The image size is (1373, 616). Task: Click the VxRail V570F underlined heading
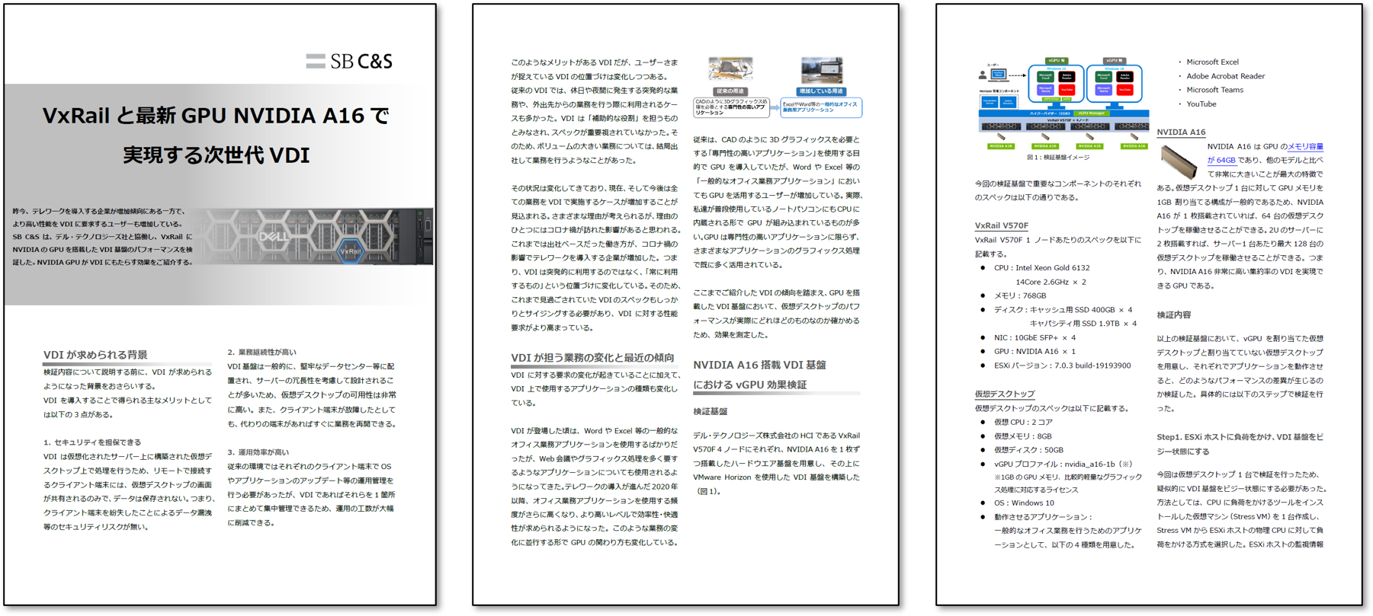[x=1002, y=225]
